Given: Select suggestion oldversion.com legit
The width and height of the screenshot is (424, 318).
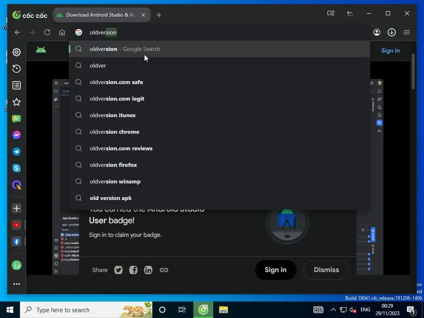Looking at the screenshot, I should pyautogui.click(x=219, y=99).
